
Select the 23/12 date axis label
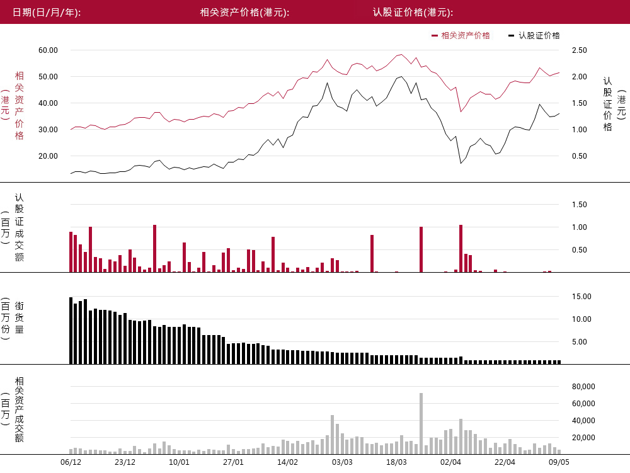pos(125,462)
